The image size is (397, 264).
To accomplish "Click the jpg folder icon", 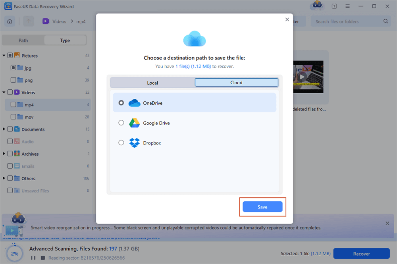I will tap(20, 67).
